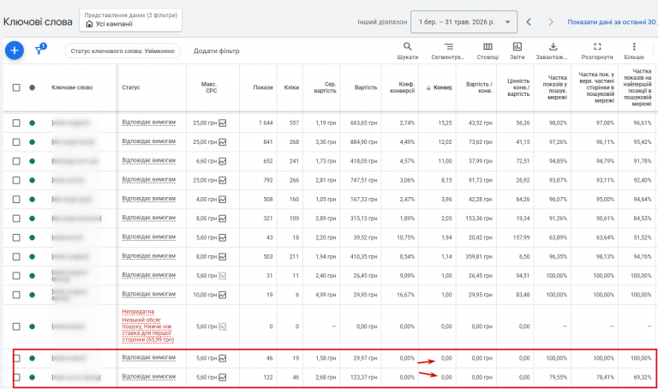
Task: Sort by Цінність конв./вартість header
Action: (518, 87)
